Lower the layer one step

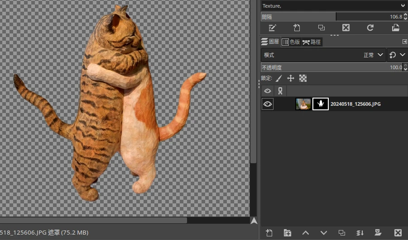point(324,233)
